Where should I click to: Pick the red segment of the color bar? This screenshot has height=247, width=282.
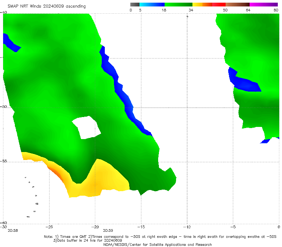click(x=219, y=5)
